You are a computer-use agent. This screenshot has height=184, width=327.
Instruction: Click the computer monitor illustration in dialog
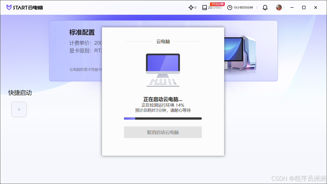point(163,70)
